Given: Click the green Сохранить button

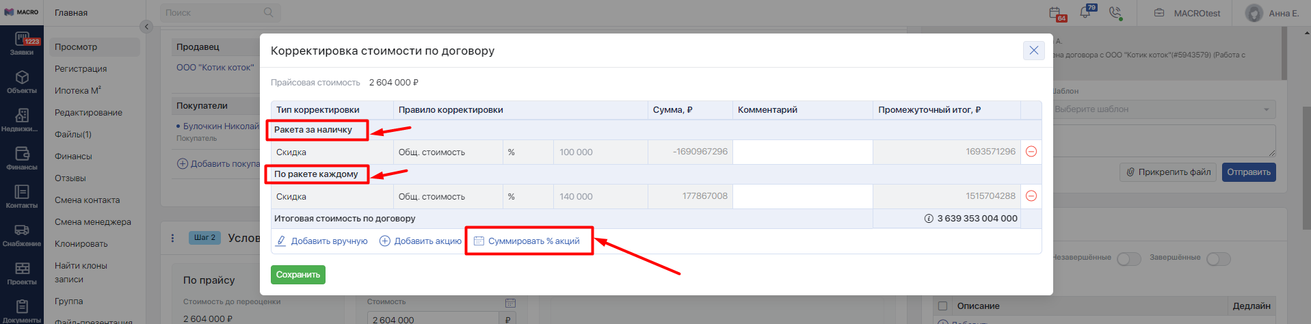Looking at the screenshot, I should [297, 275].
